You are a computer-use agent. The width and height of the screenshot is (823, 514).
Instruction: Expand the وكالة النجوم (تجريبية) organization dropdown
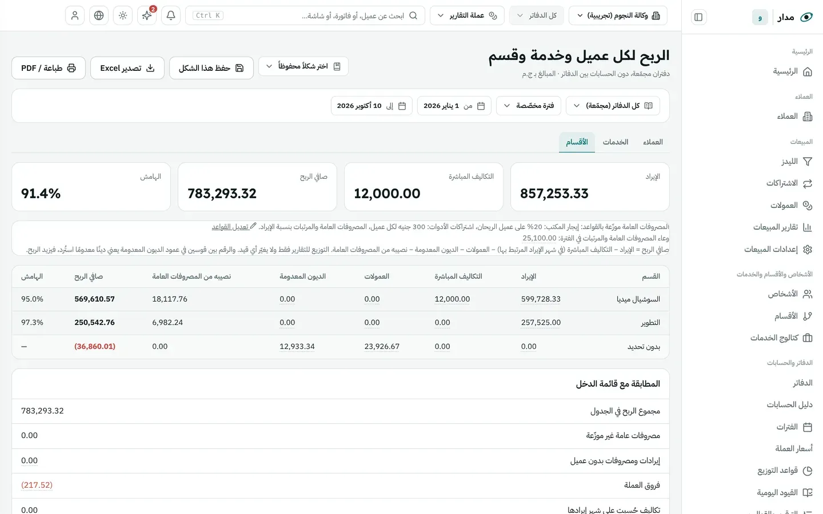point(618,15)
